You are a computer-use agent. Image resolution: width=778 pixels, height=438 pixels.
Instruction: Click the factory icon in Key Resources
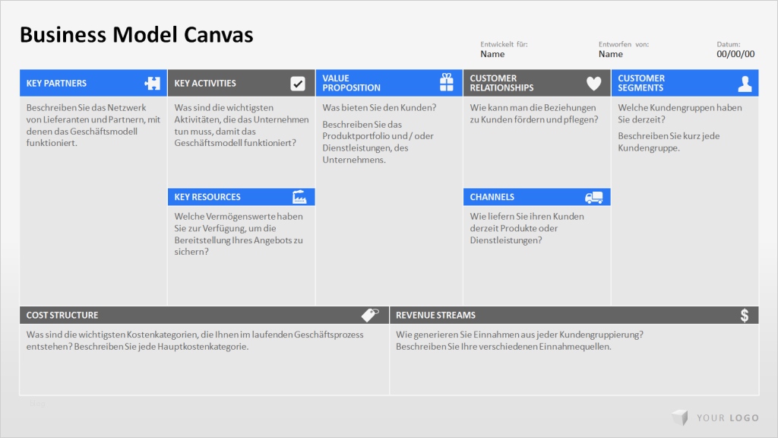(x=299, y=197)
